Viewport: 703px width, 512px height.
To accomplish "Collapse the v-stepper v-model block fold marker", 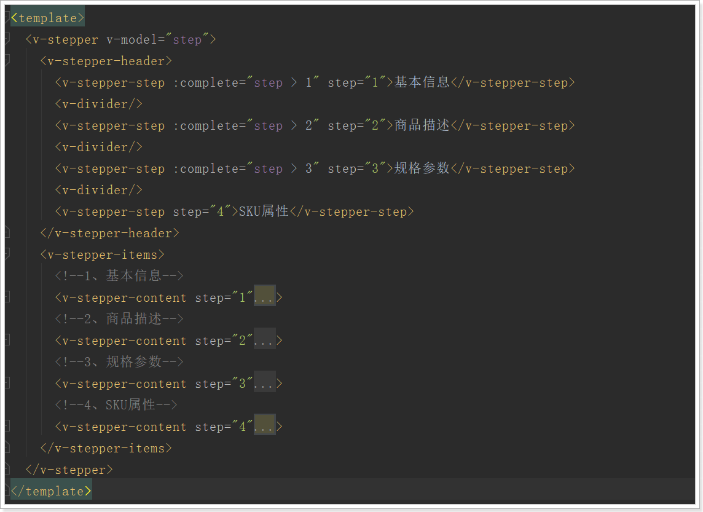I will tap(7, 39).
